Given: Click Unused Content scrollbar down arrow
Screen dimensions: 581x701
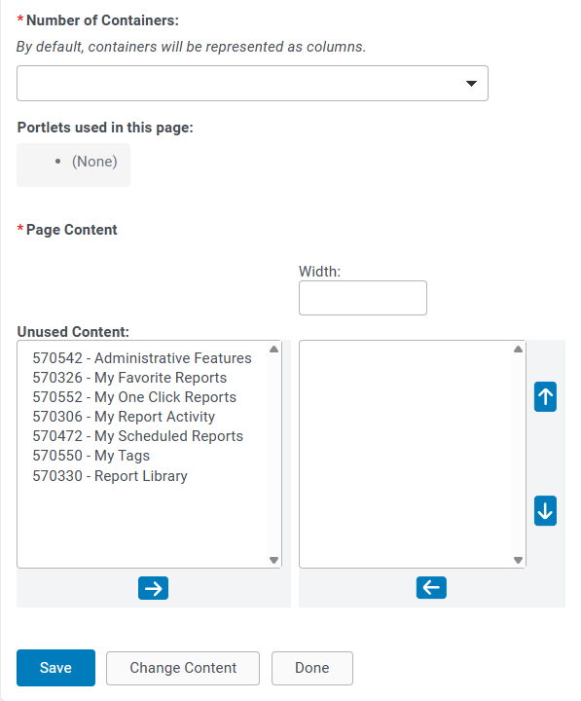Looking at the screenshot, I should [x=274, y=560].
